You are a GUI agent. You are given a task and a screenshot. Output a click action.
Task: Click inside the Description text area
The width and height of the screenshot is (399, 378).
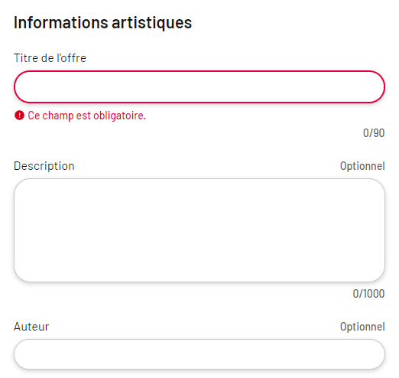point(199,230)
